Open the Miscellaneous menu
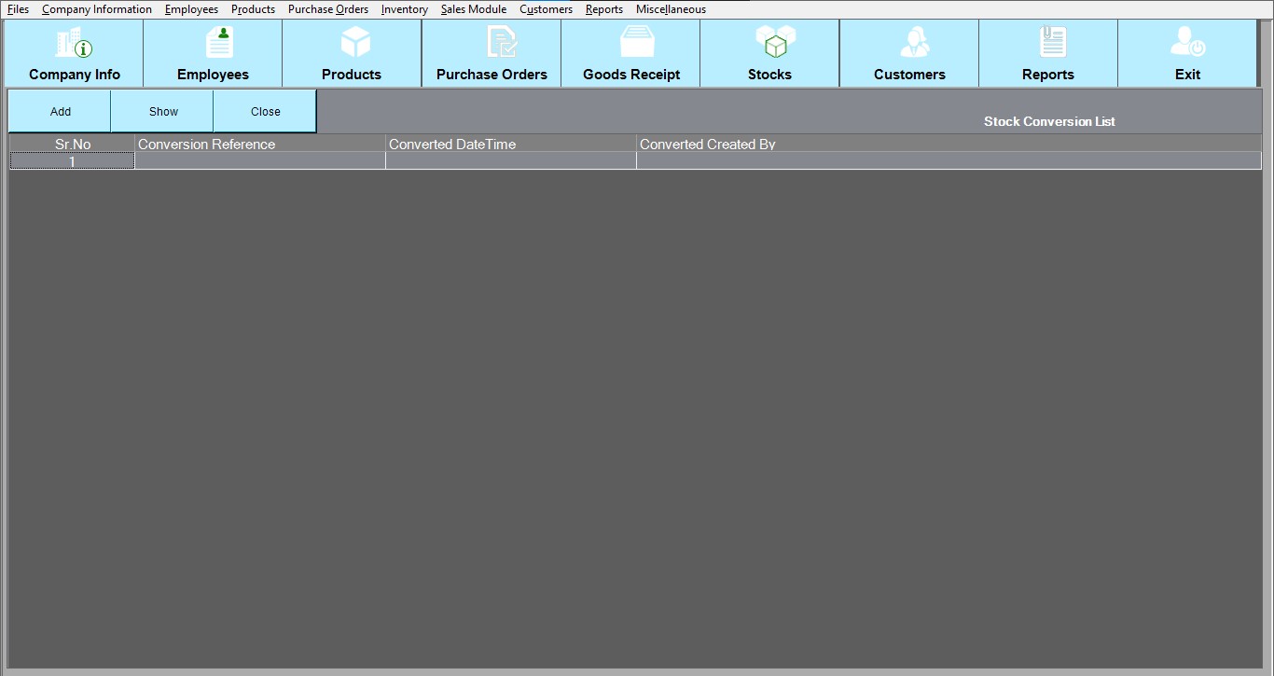This screenshot has width=1274, height=676. [671, 9]
